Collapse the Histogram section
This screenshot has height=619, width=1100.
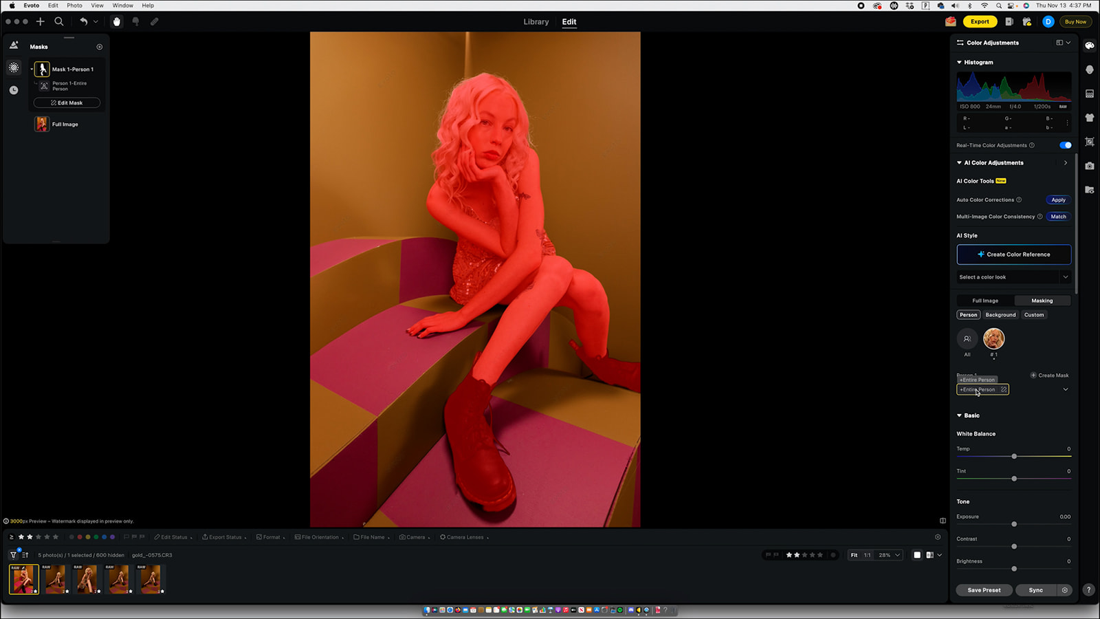point(960,62)
